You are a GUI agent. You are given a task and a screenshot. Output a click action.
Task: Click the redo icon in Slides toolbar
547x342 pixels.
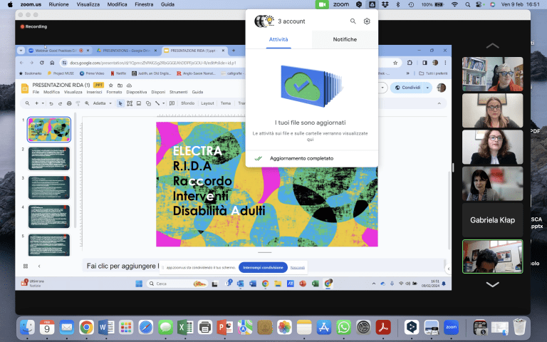60,103
